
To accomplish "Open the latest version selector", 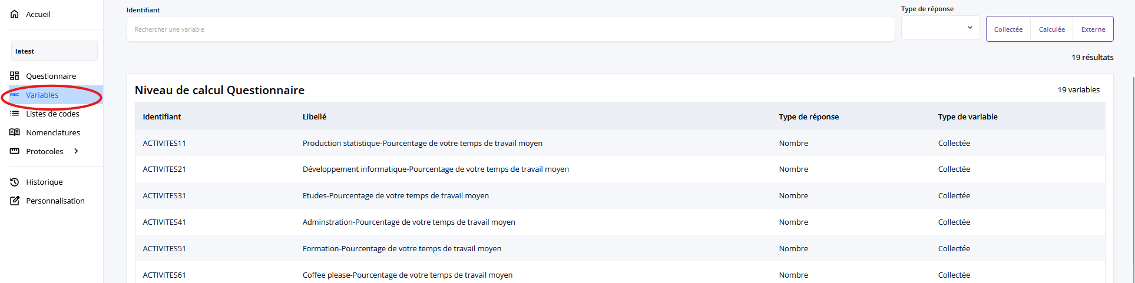I will [54, 51].
